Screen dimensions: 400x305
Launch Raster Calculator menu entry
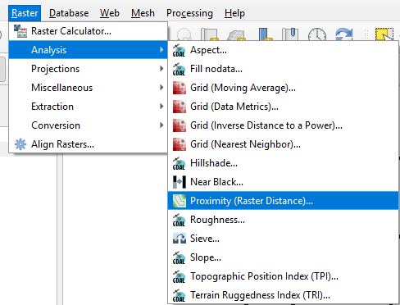(88, 31)
